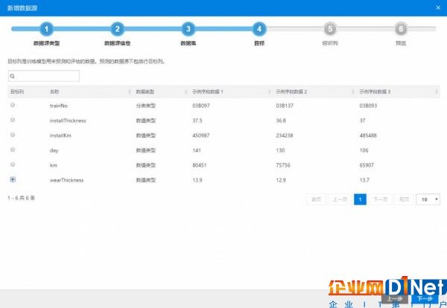The image size is (447, 308).
Task: Sort by sample field data 1 header
Action: click(208, 92)
